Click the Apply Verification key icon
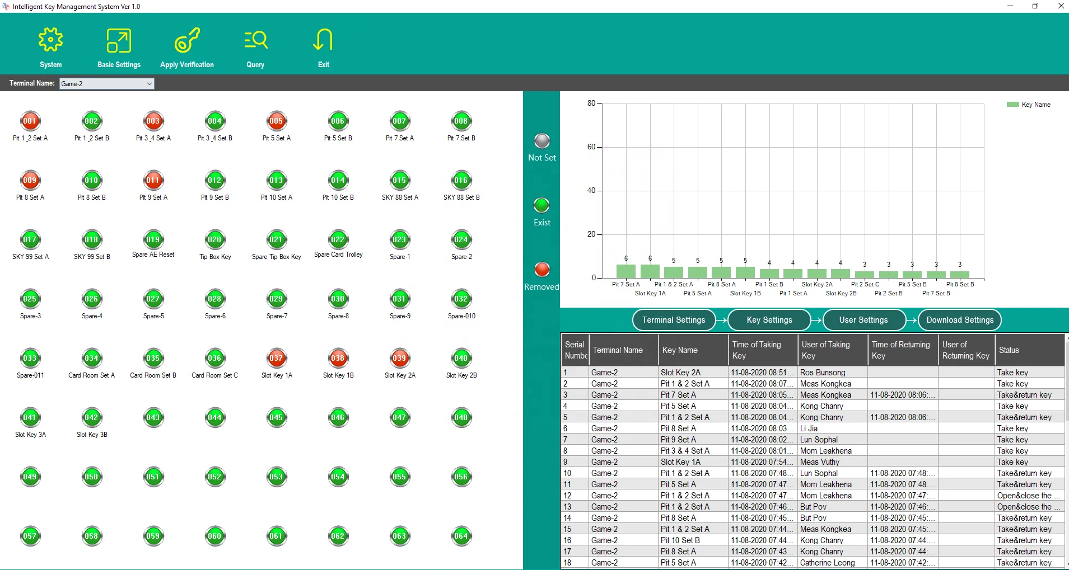 187,41
